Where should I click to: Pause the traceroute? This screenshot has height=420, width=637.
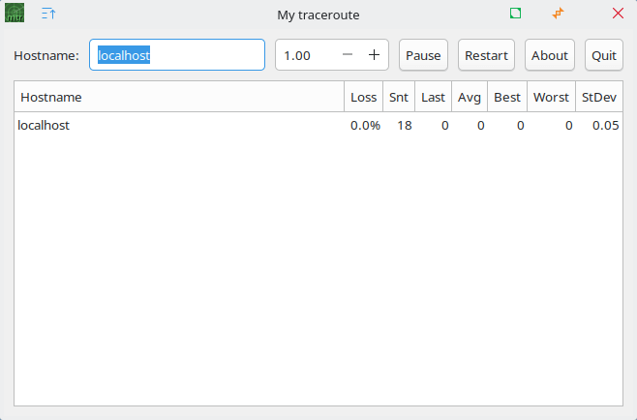coord(423,55)
